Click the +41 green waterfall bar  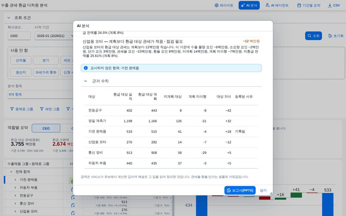pos(296,195)
